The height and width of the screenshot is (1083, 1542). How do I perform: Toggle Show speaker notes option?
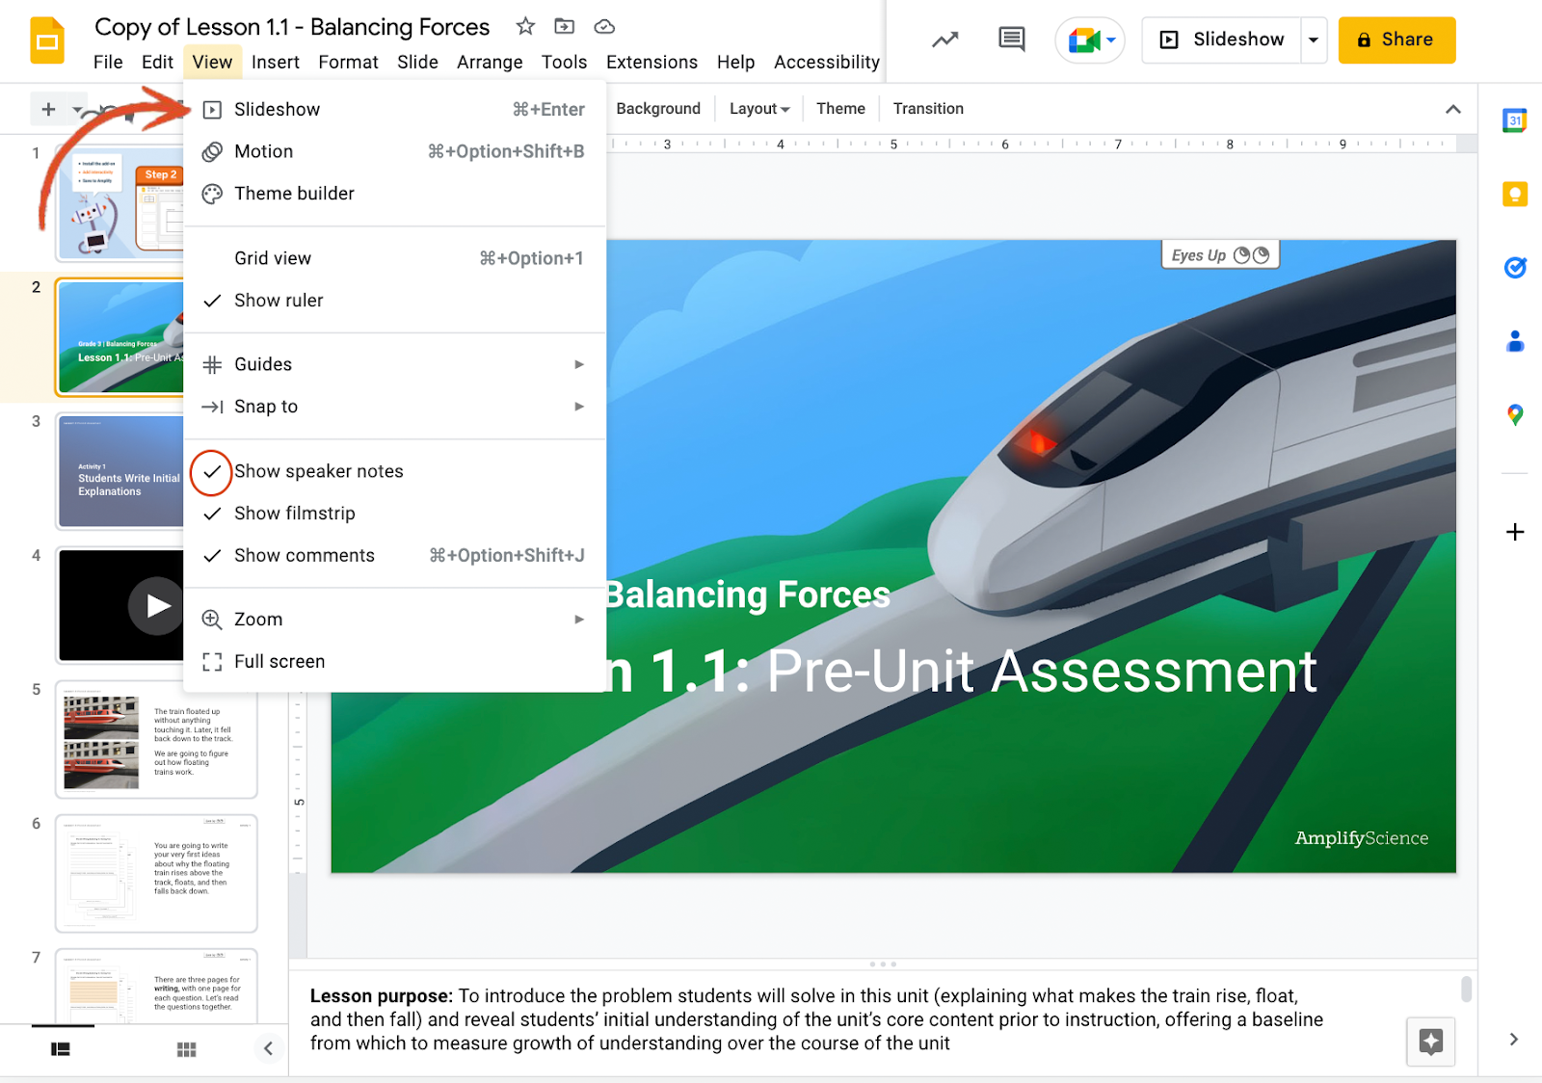point(318,471)
